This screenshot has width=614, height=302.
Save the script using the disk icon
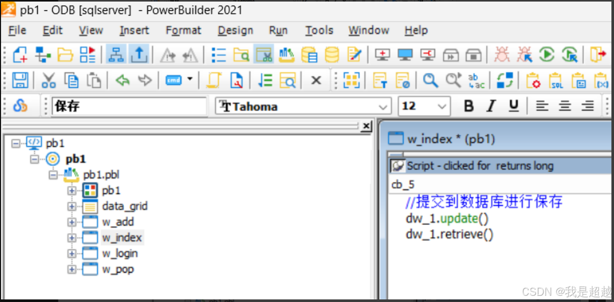pyautogui.click(x=19, y=80)
